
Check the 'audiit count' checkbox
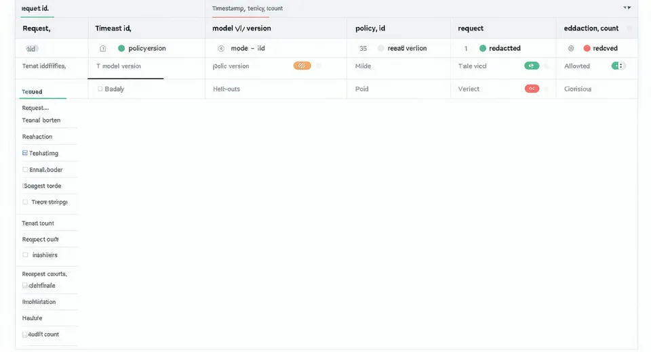(x=24, y=334)
